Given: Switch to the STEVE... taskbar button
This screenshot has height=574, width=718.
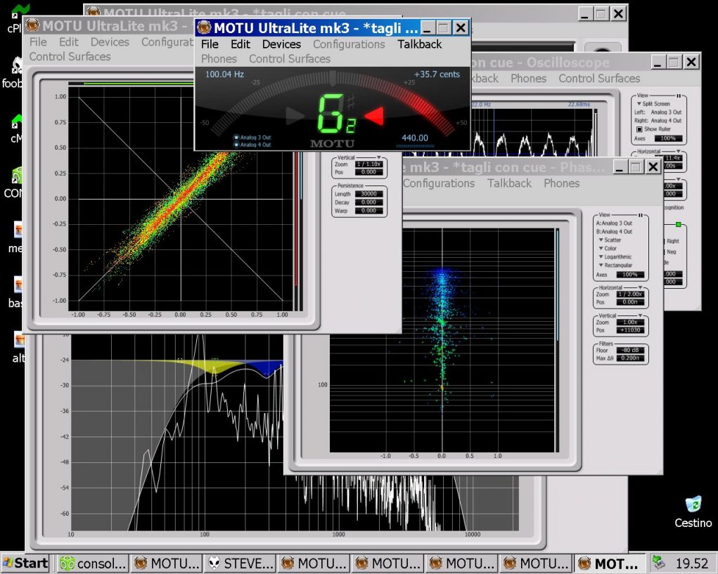Looking at the screenshot, I should (241, 563).
